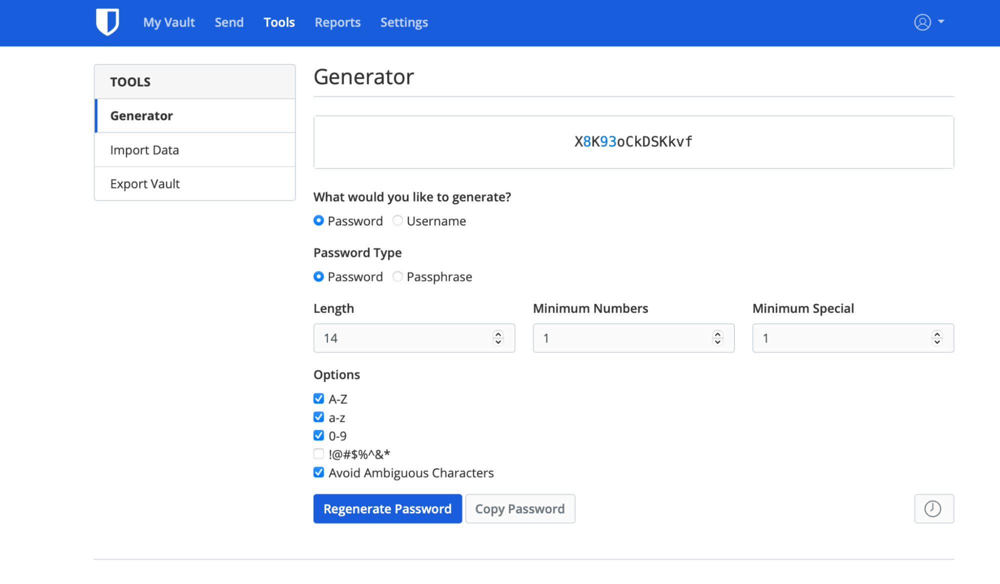
Task: Click the Minimum Special field
Action: [853, 338]
